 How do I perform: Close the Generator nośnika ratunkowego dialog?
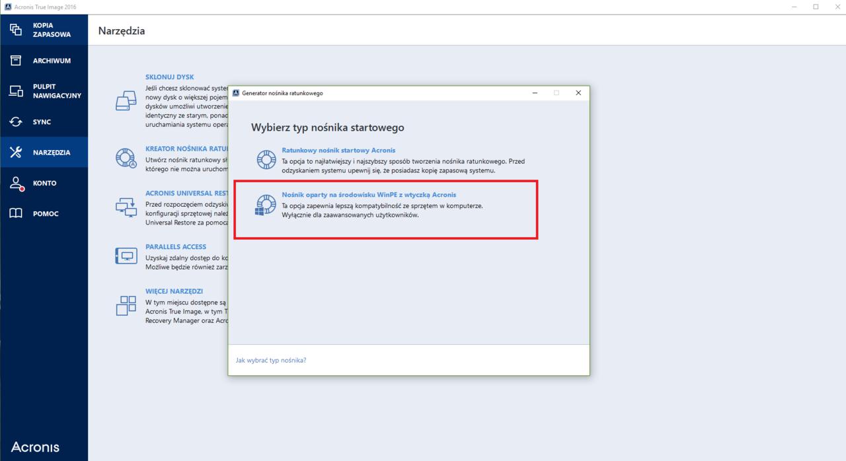(x=578, y=93)
